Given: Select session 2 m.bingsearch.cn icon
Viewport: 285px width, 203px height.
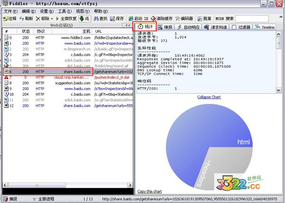Looking at the screenshot, I should tap(6, 49).
